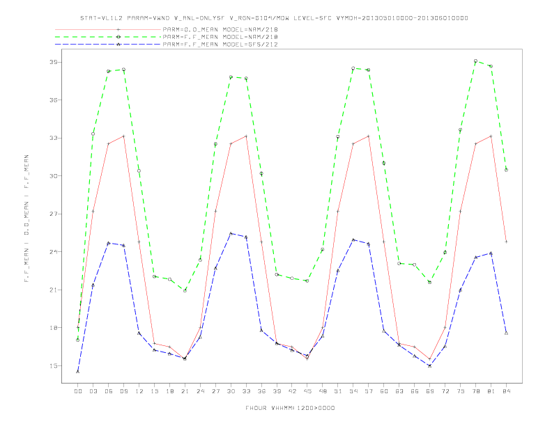Click x-axis tick label 06
Viewport: 552px width, 426px height.
point(109,391)
